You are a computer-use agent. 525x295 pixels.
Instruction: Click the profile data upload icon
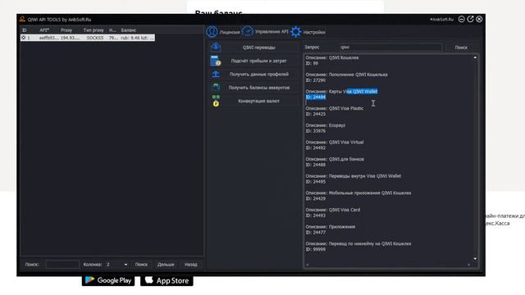pyautogui.click(x=216, y=75)
